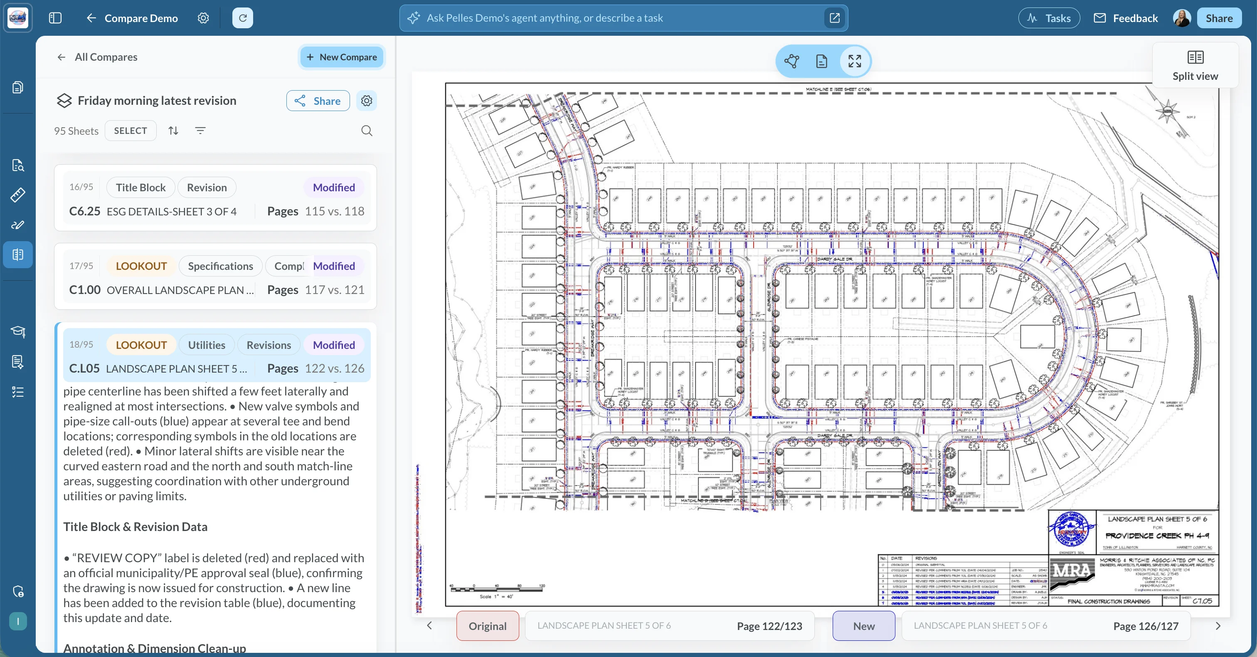Image resolution: width=1257 pixels, height=657 pixels.
Task: Open the document summary icon in viewer
Action: [822, 61]
